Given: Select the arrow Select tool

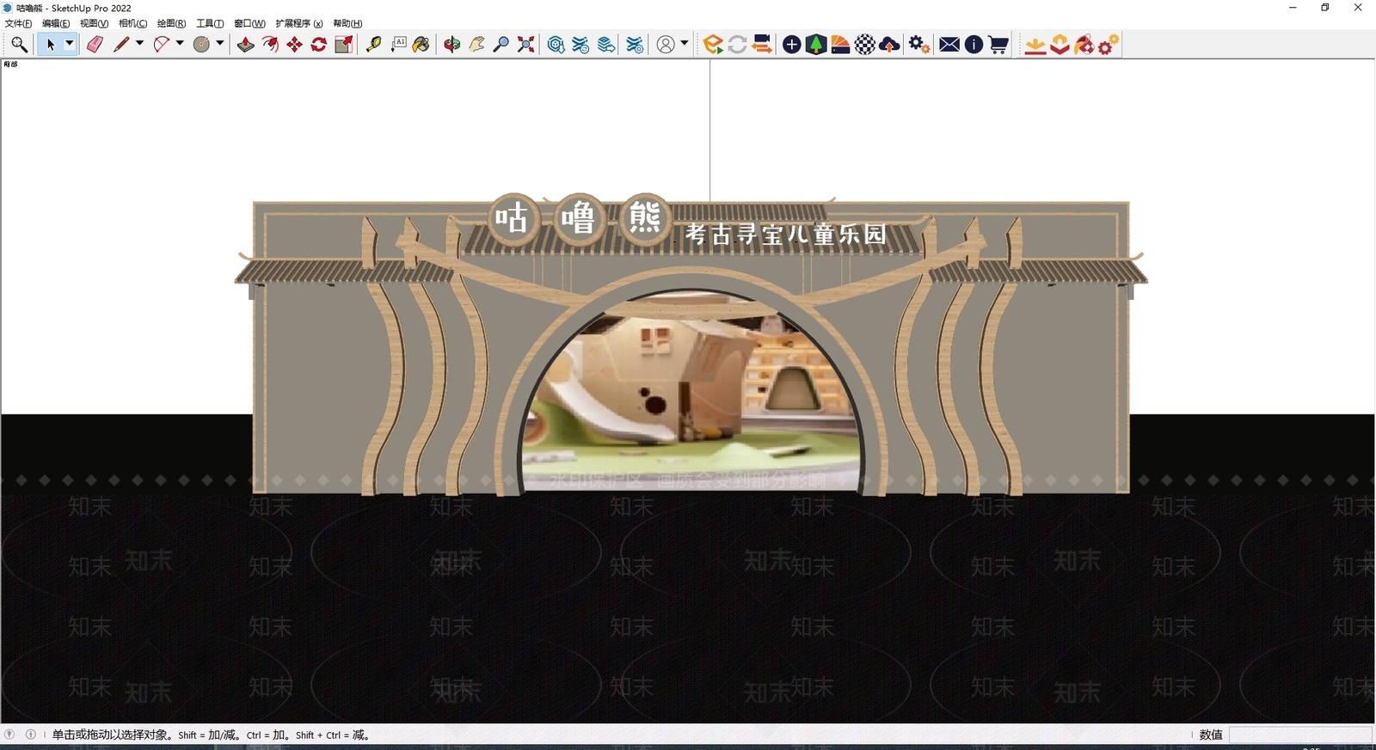Looking at the screenshot, I should pos(50,45).
